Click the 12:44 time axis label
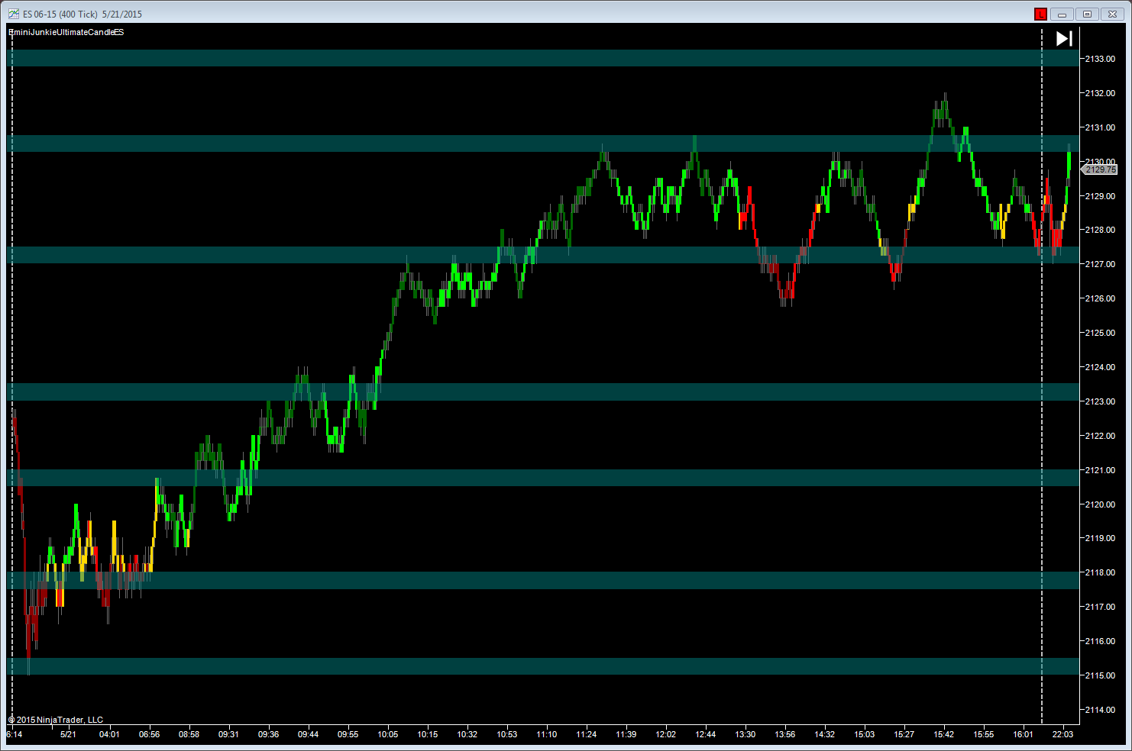The height and width of the screenshot is (751, 1132). pyautogui.click(x=705, y=734)
